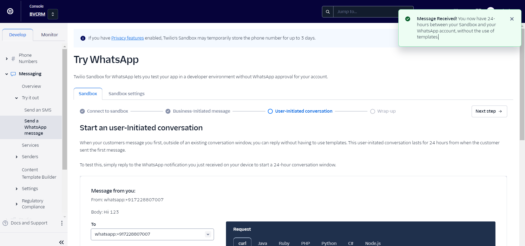This screenshot has height=246, width=525.
Task: Select the Python request tab
Action: (x=329, y=243)
